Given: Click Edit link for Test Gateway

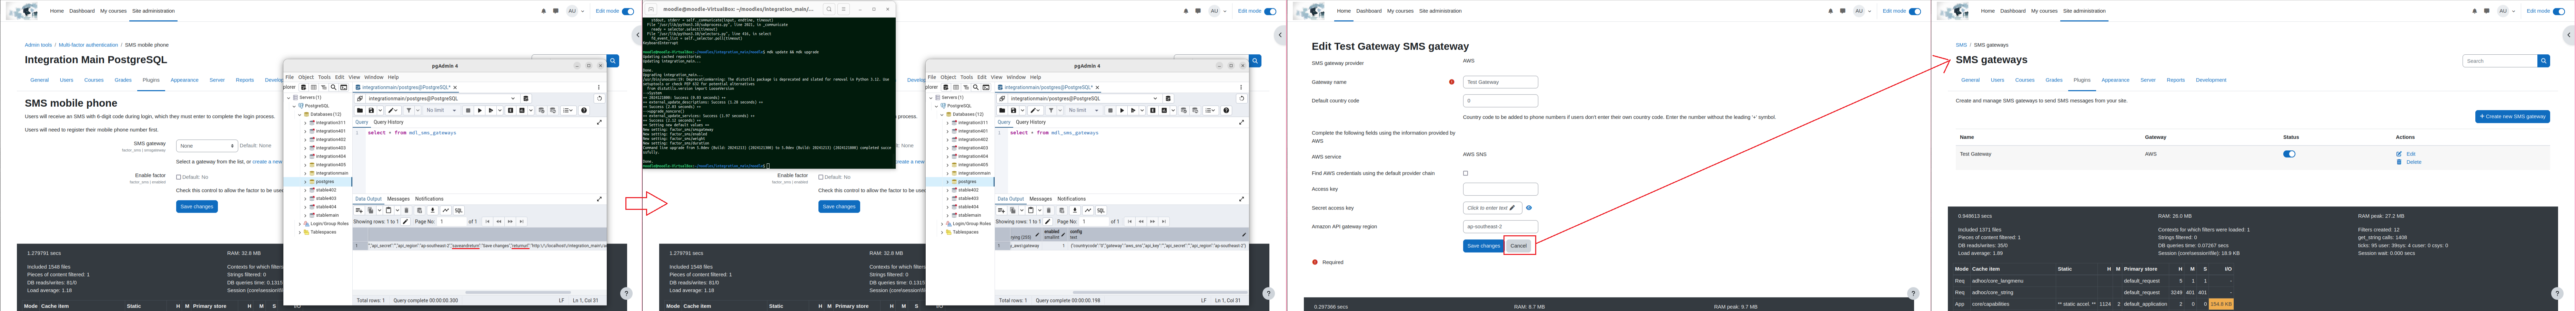Looking at the screenshot, I should [2411, 153].
